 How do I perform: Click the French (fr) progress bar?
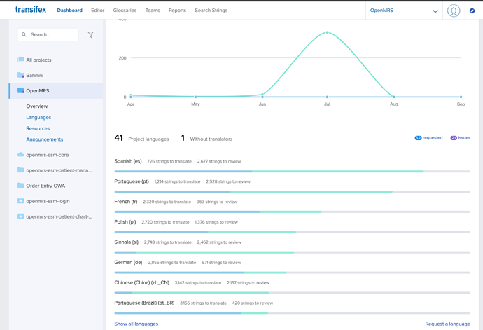coord(292,212)
